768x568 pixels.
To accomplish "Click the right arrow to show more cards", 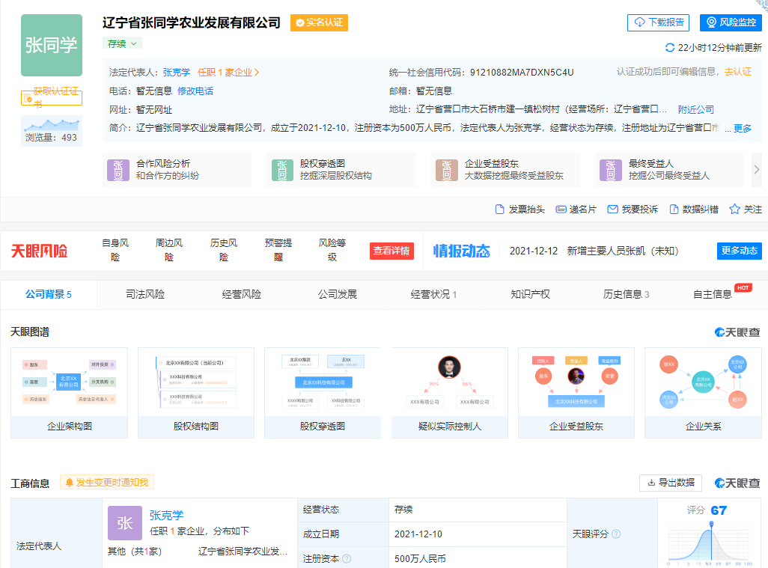I will (x=756, y=169).
